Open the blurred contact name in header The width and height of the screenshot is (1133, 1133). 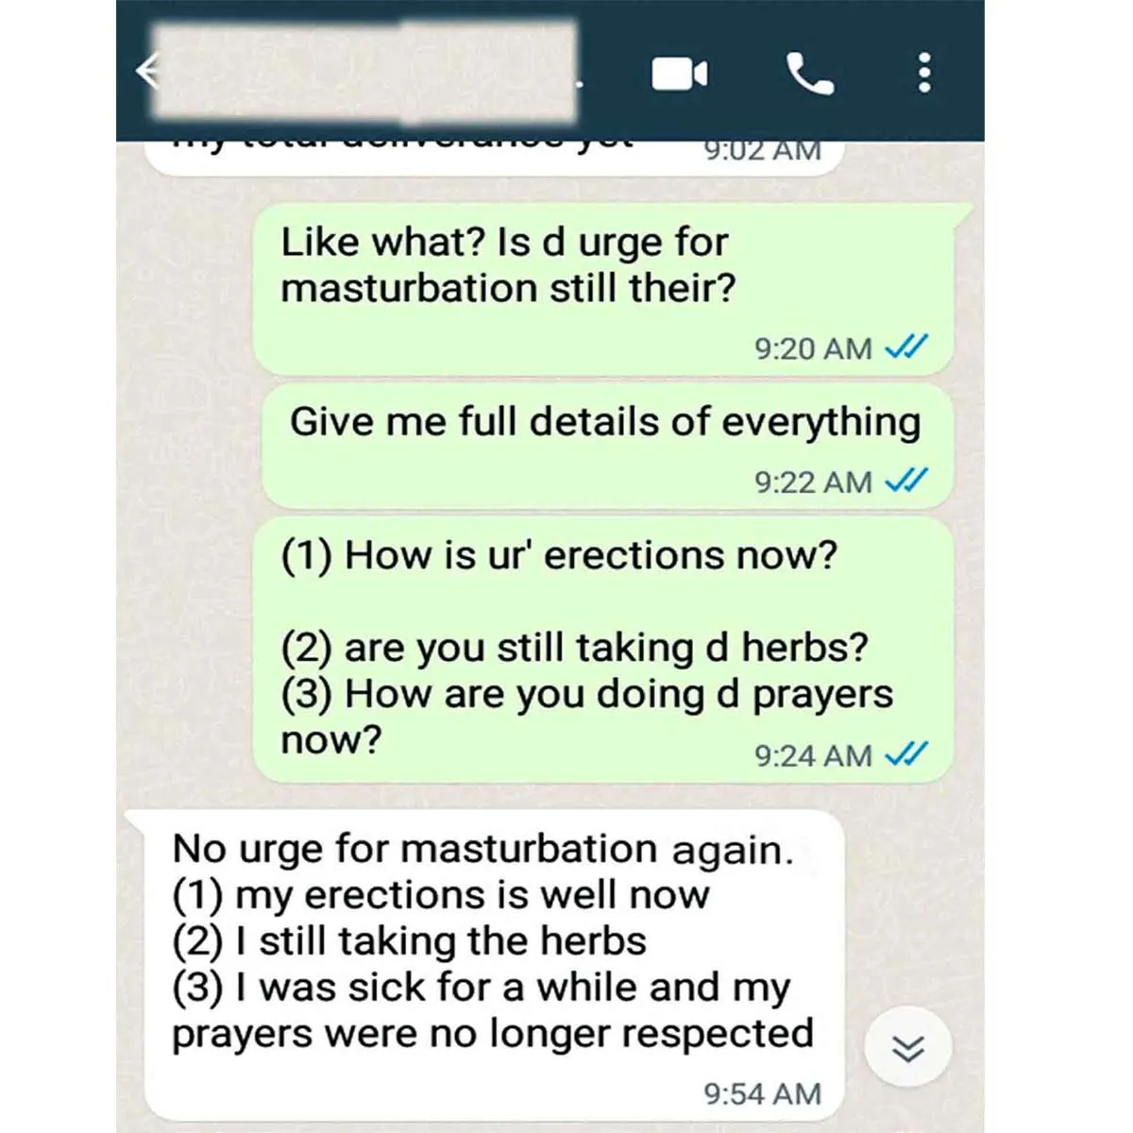[x=366, y=73]
